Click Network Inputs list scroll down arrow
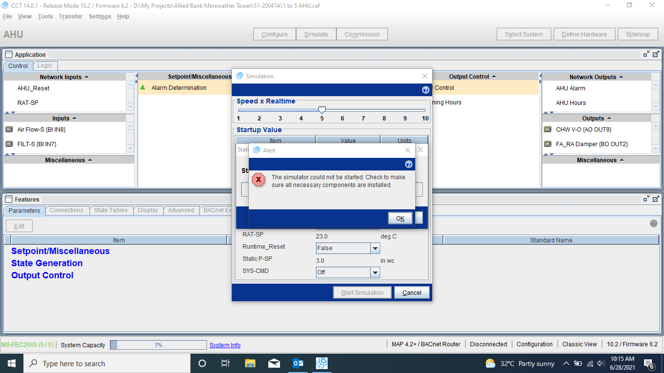 point(130,107)
